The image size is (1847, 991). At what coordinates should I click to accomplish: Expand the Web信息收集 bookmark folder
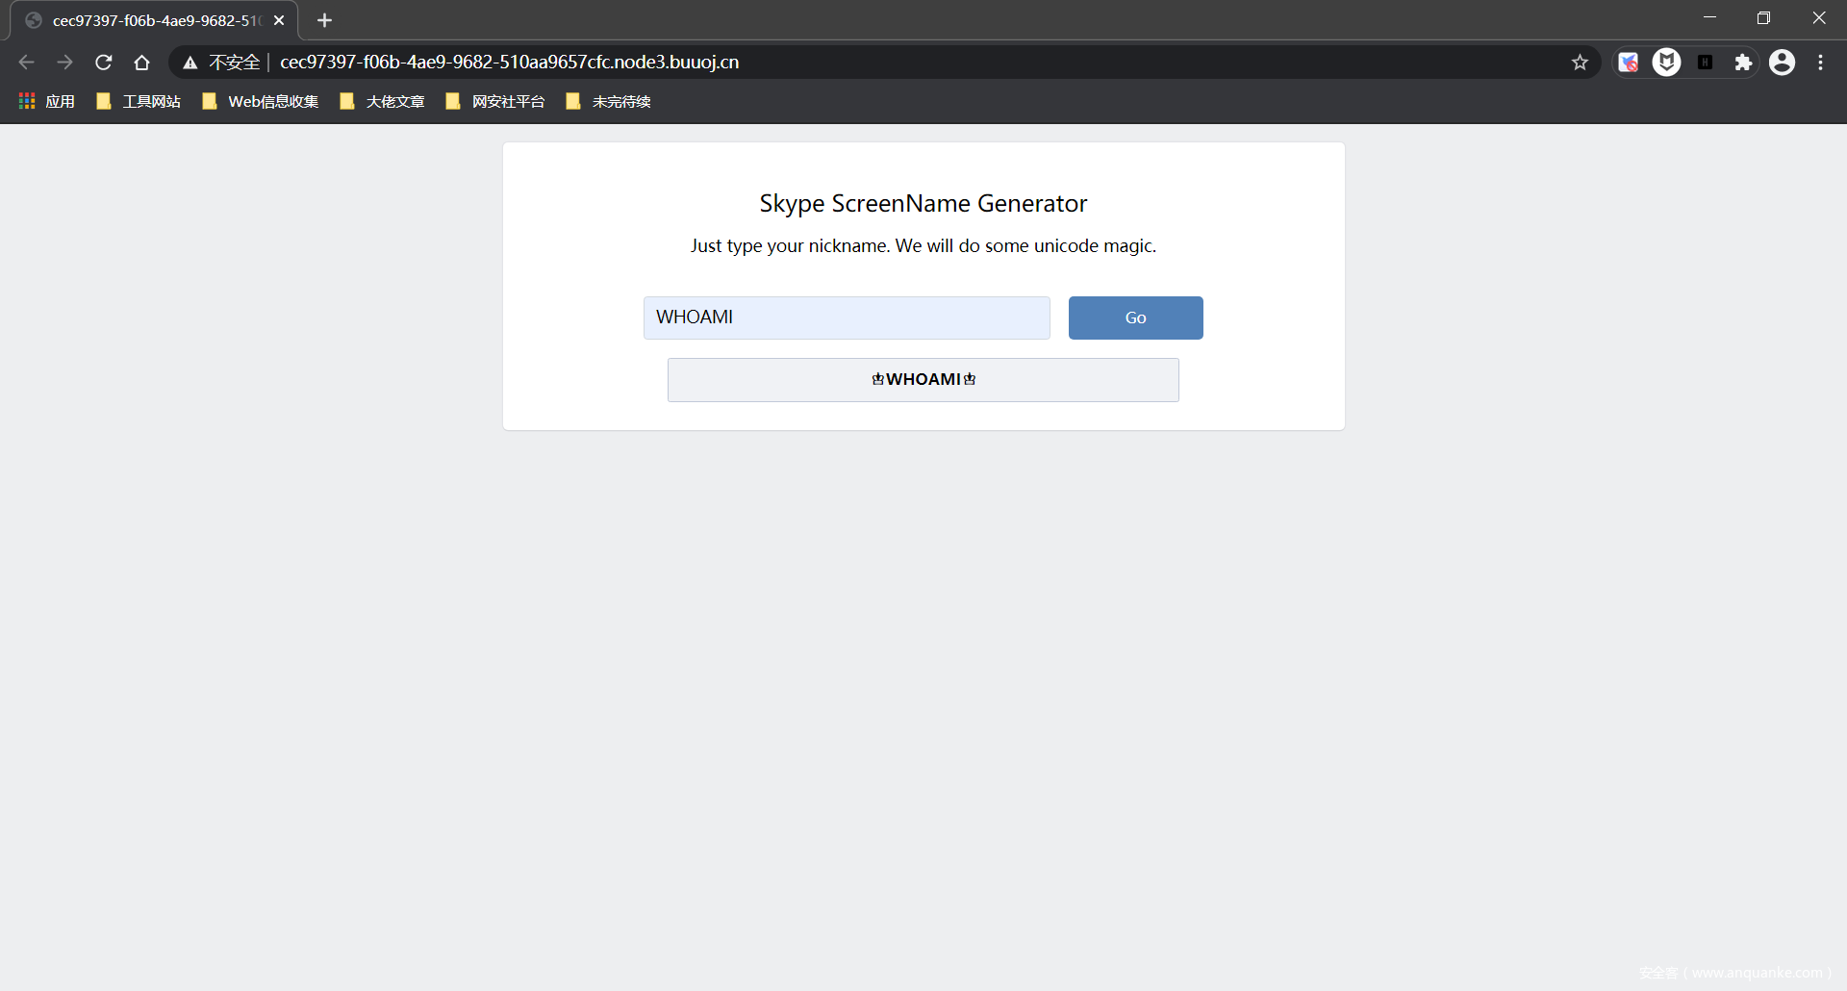[x=261, y=101]
